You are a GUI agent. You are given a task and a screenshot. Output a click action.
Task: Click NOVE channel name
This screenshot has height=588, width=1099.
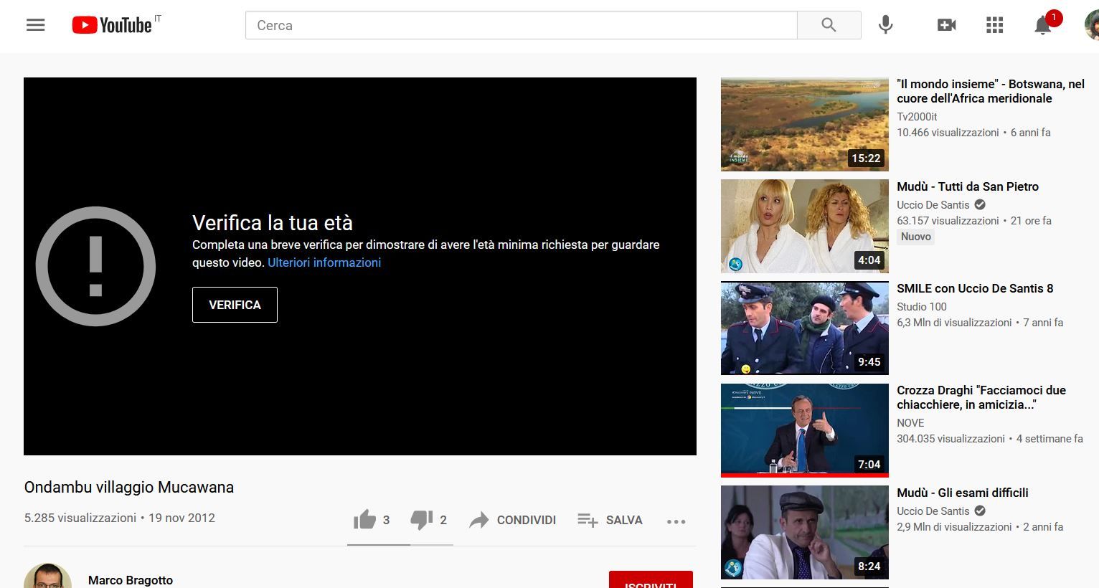[x=910, y=422]
